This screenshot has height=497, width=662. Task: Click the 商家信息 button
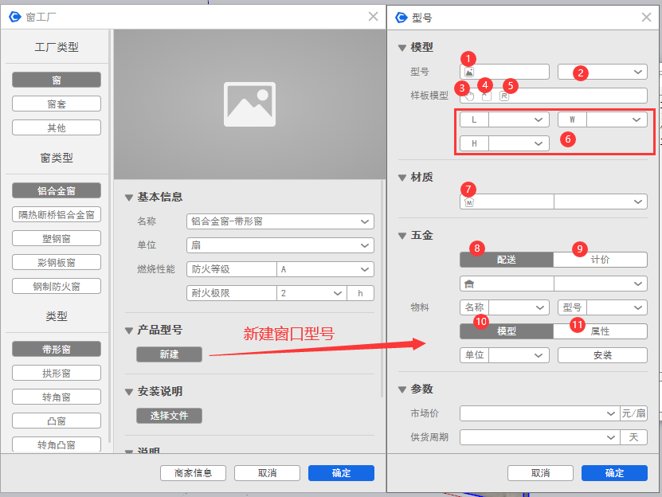tap(193, 473)
